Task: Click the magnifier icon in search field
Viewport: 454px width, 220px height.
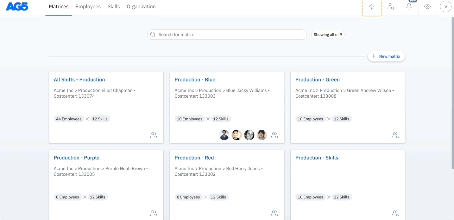Action: click(x=153, y=35)
